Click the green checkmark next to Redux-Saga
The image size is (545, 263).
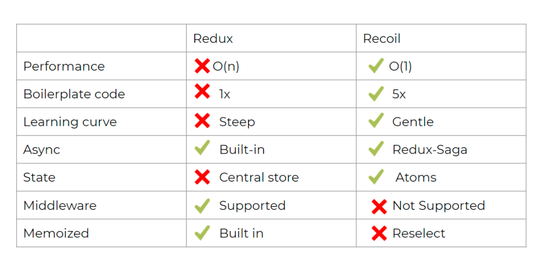point(376,149)
